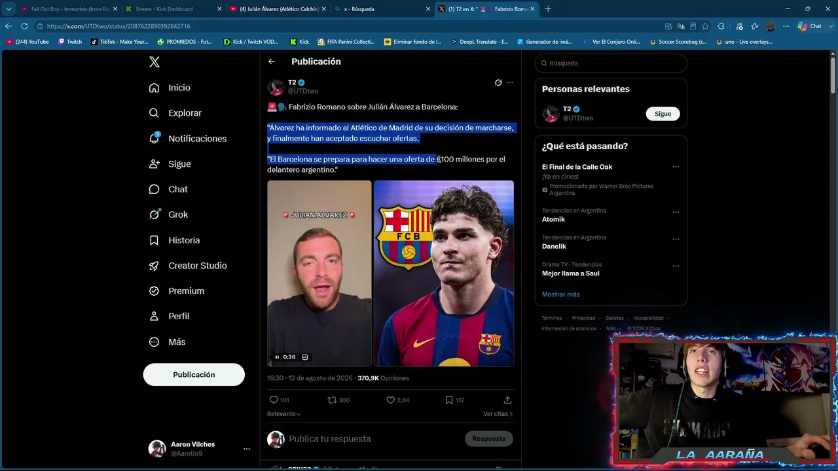The image size is (838, 471).
Task: Switch to the x - Búsqueda tab
Action: point(381,9)
